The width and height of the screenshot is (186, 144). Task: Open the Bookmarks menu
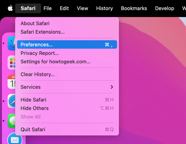pos(134,8)
